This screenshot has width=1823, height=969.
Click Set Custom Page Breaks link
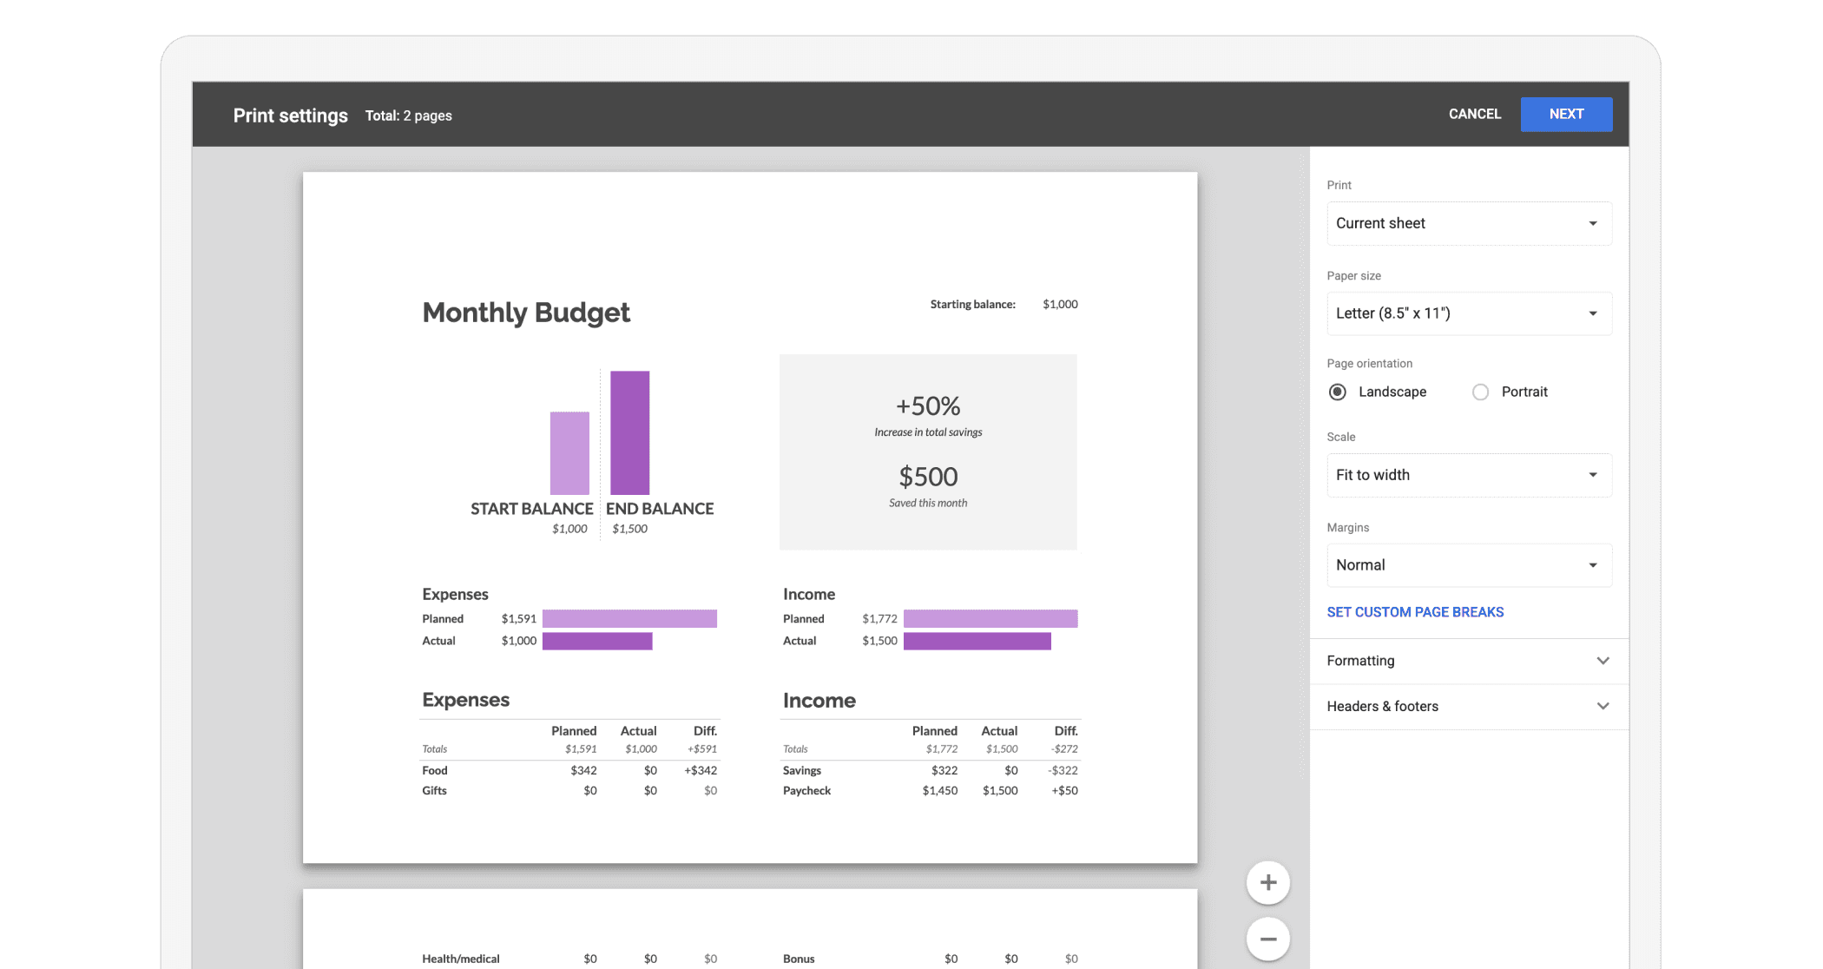click(1415, 612)
